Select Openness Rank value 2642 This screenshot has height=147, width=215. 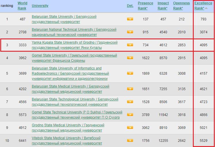click(x=182, y=141)
